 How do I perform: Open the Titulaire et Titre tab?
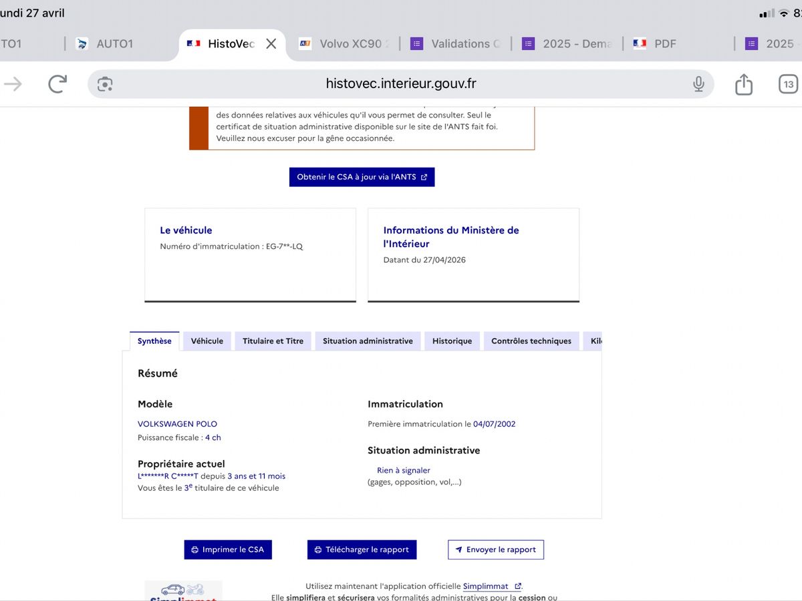coord(273,341)
